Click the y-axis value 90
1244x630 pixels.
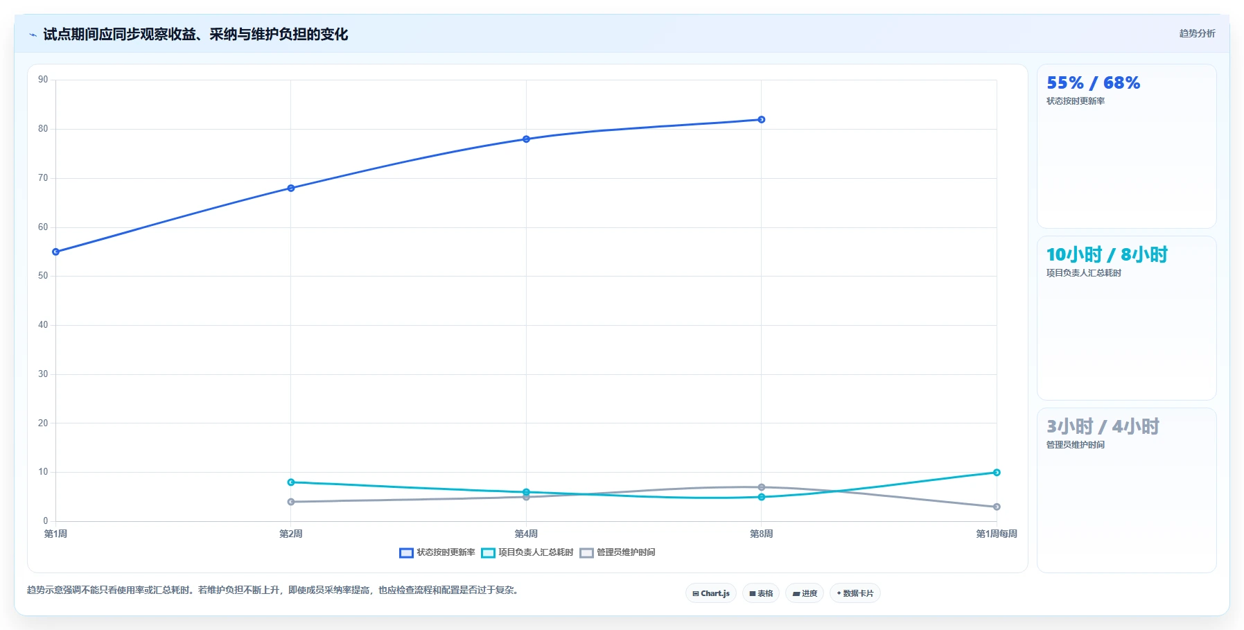[x=43, y=80]
